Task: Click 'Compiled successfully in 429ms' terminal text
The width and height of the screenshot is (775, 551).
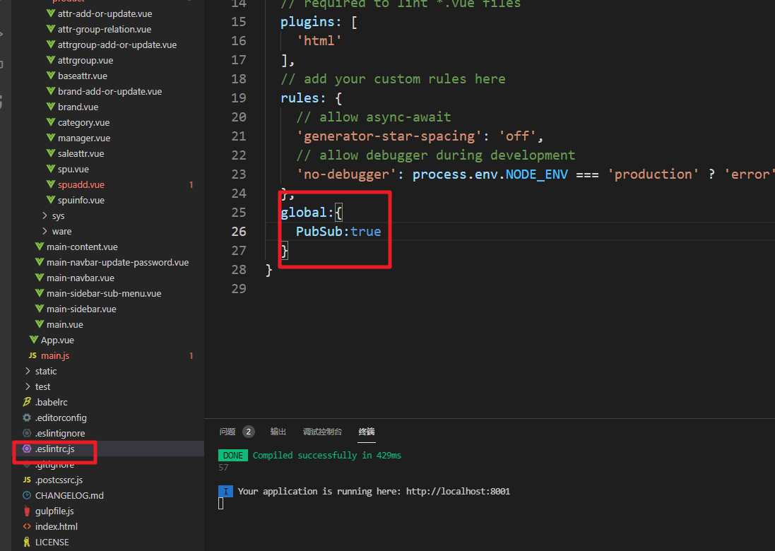Action: click(327, 455)
